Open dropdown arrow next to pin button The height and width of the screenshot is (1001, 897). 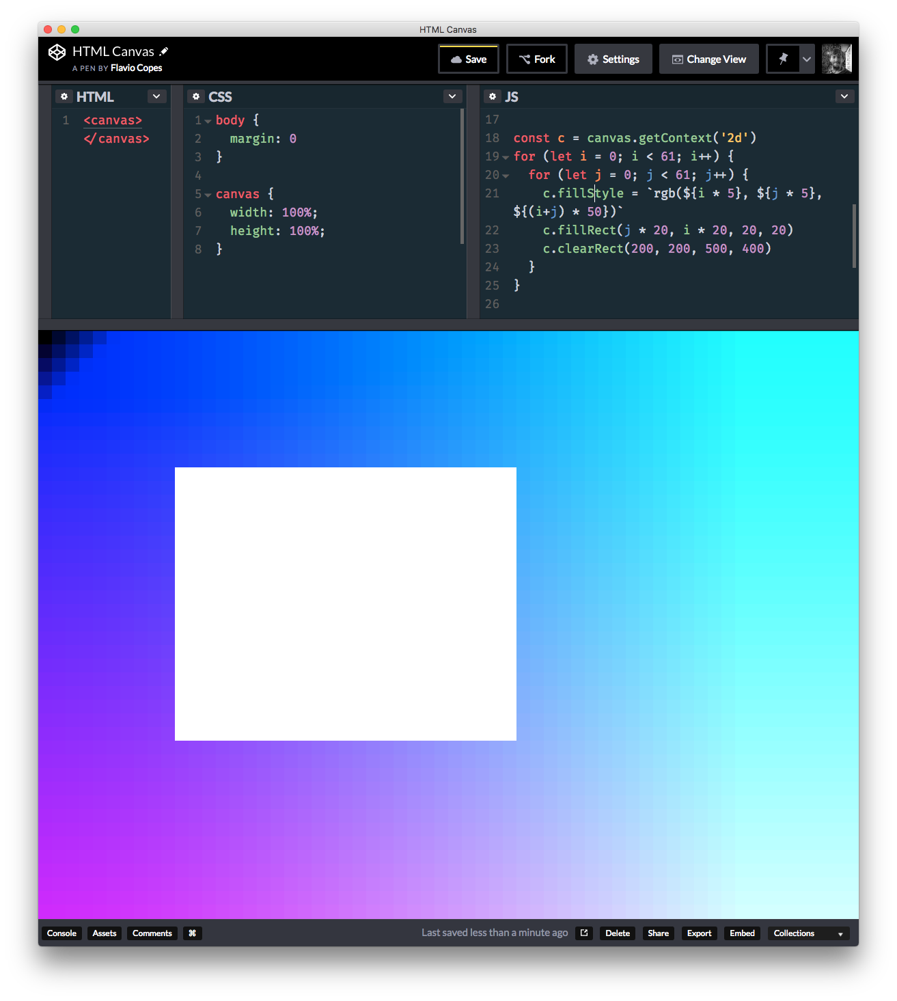coord(807,59)
